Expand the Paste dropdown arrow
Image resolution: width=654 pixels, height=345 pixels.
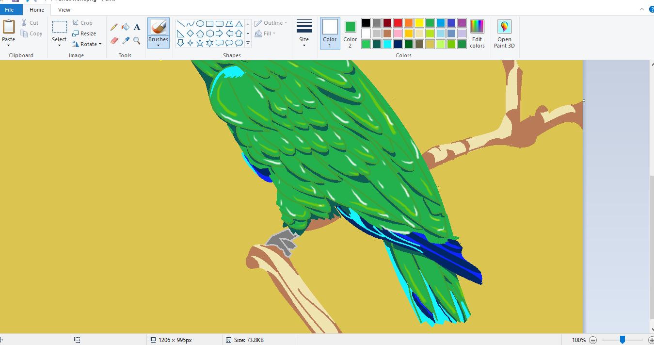(9, 46)
